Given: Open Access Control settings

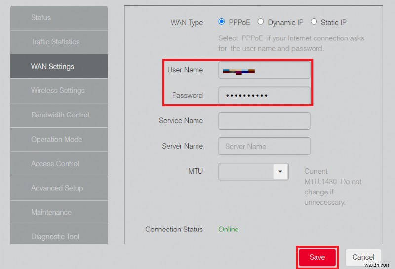Looking at the screenshot, I should click(x=59, y=164).
